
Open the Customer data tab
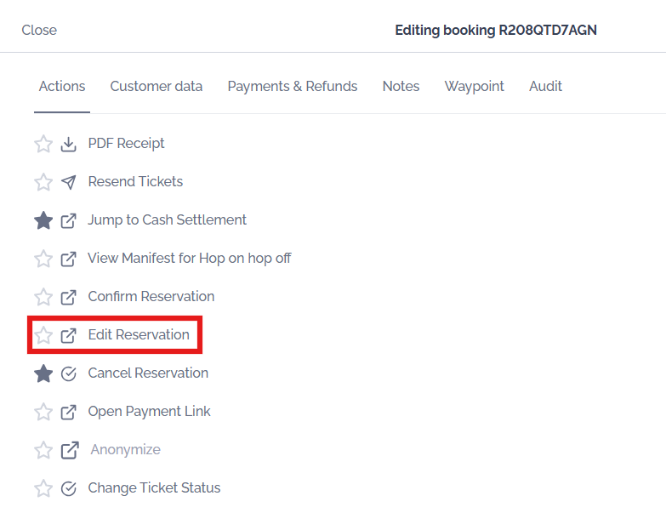[157, 86]
